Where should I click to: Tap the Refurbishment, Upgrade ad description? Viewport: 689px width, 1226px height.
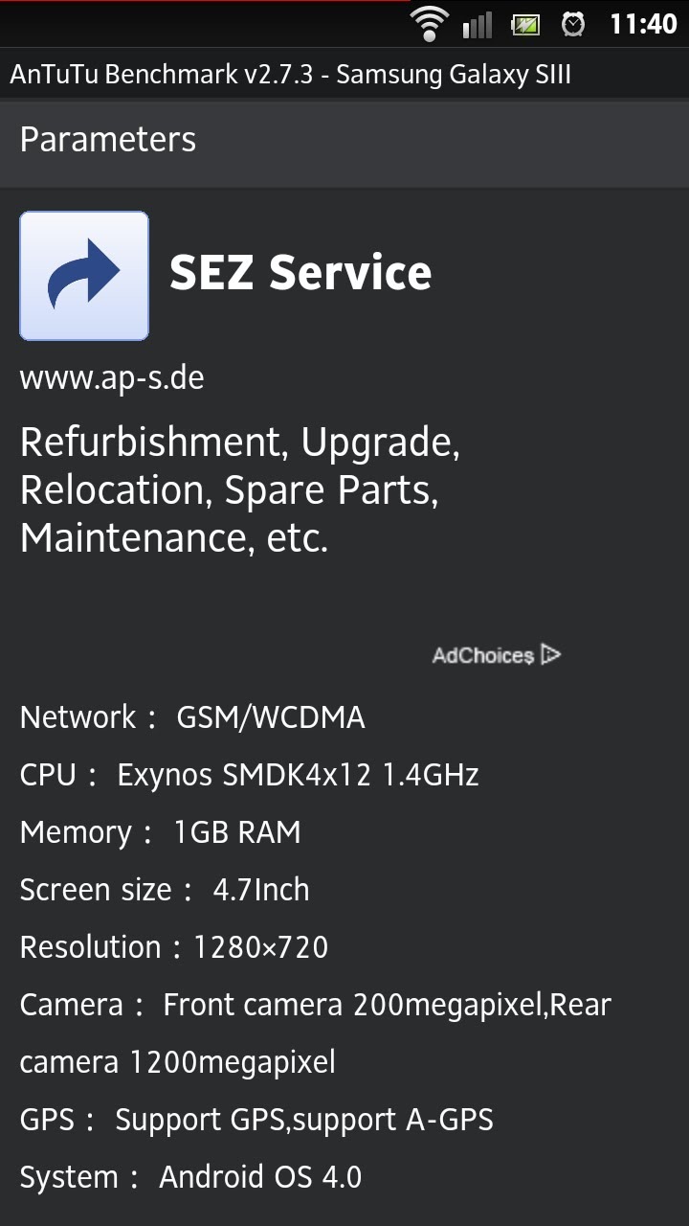pyautogui.click(x=240, y=490)
